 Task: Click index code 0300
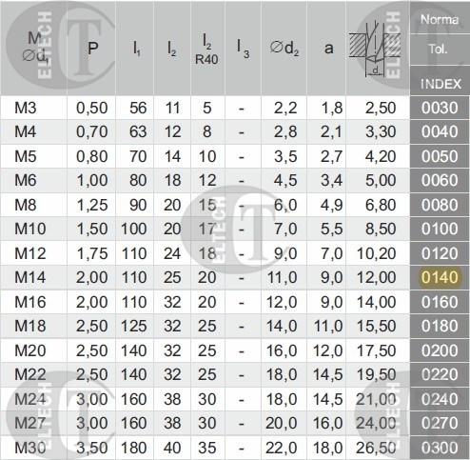click(x=440, y=448)
